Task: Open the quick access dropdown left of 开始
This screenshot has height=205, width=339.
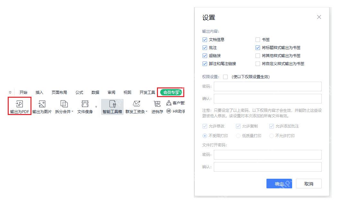Action: (10, 92)
